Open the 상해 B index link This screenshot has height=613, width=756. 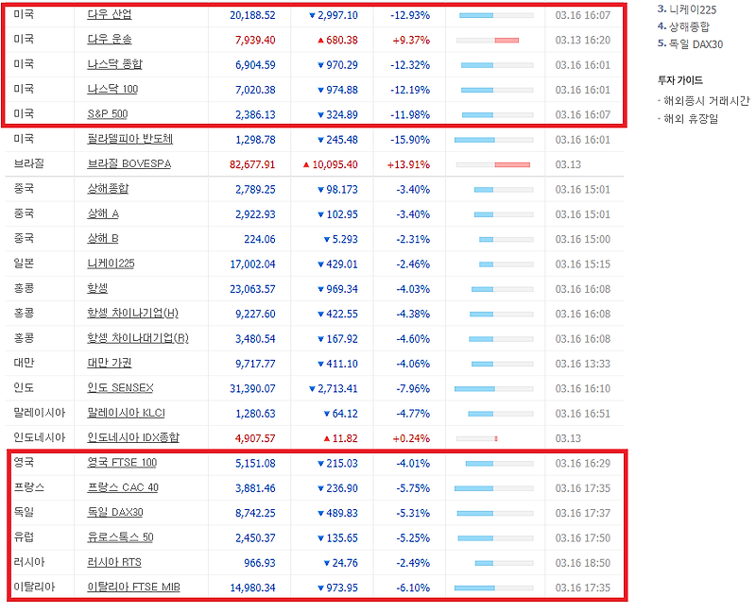coord(103,239)
